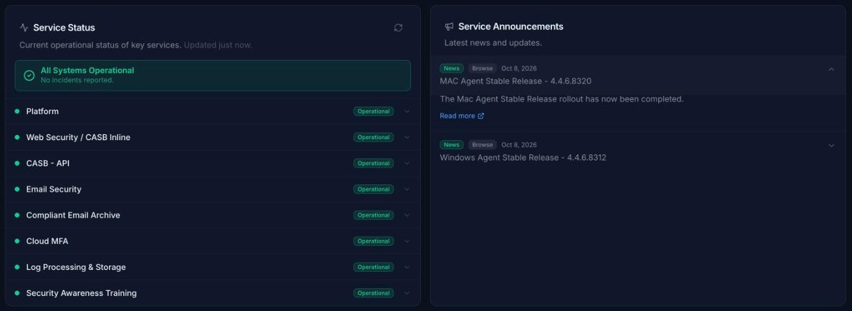Expand the Windows Agent Stable Release announcement
Screen dimensions: 852x311
831,145
